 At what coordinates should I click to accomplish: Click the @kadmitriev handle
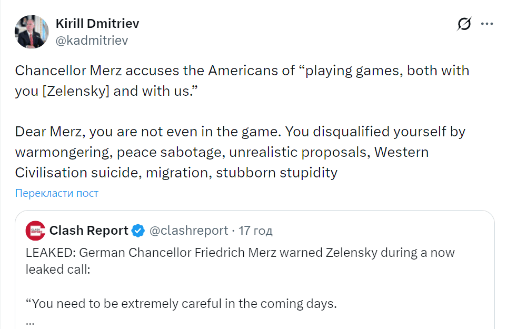coord(92,41)
